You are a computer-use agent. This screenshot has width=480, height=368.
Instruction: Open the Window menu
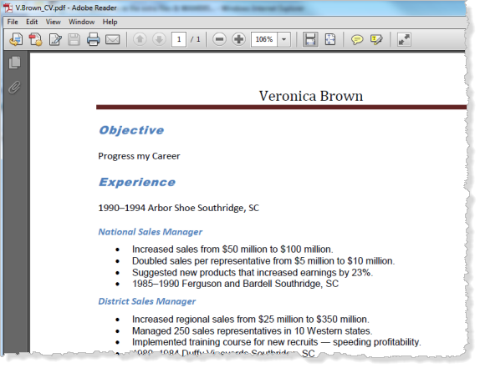point(81,22)
